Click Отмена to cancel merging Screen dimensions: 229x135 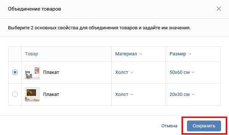click(x=169, y=126)
